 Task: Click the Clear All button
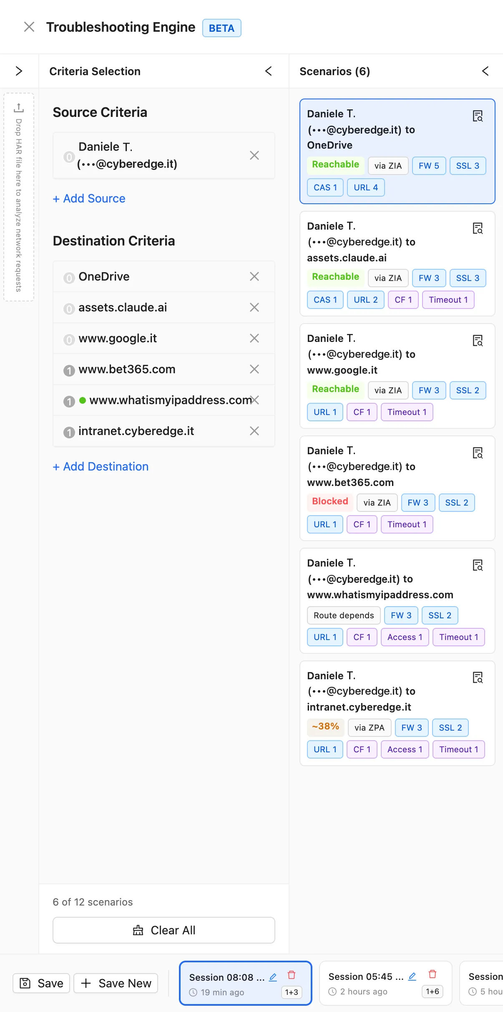click(164, 930)
